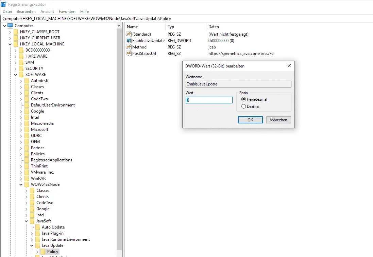This screenshot has height=257, width=373.
Task: Select the EnableJavaUpdate value name
Action: point(149,41)
